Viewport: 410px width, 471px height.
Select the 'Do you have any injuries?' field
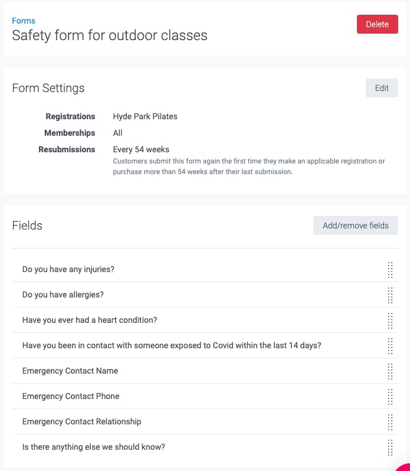pos(205,270)
